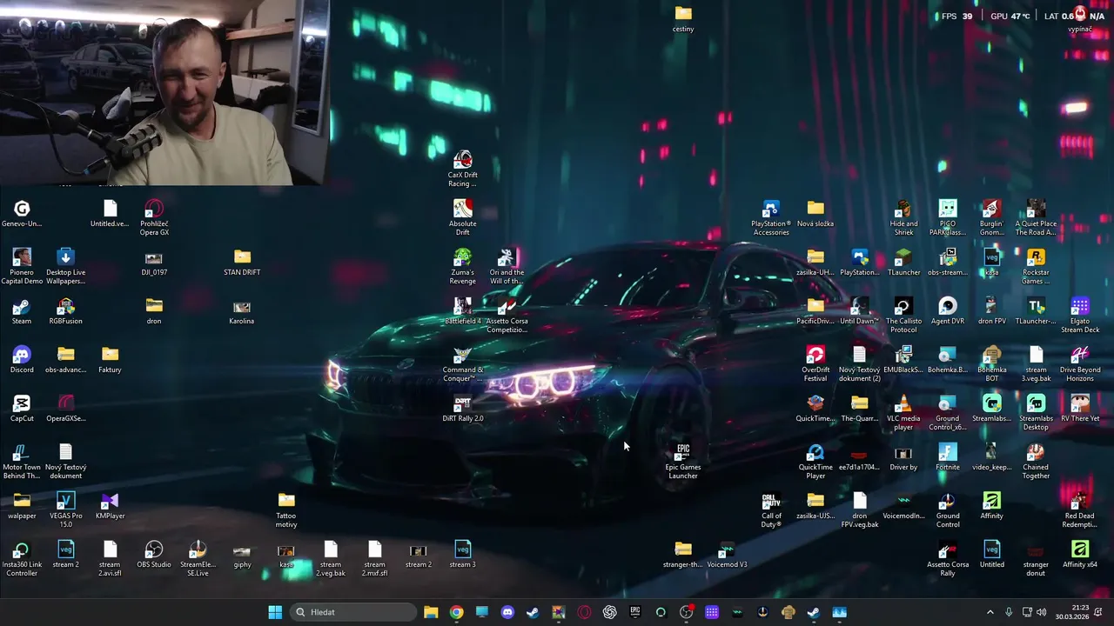Open the Drive Beyond Horizons shortcut
This screenshot has height=626, width=1114.
coord(1080,364)
